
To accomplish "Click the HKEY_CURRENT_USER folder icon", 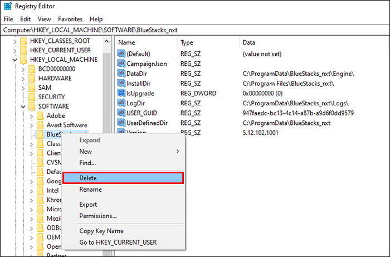I will tap(23, 50).
